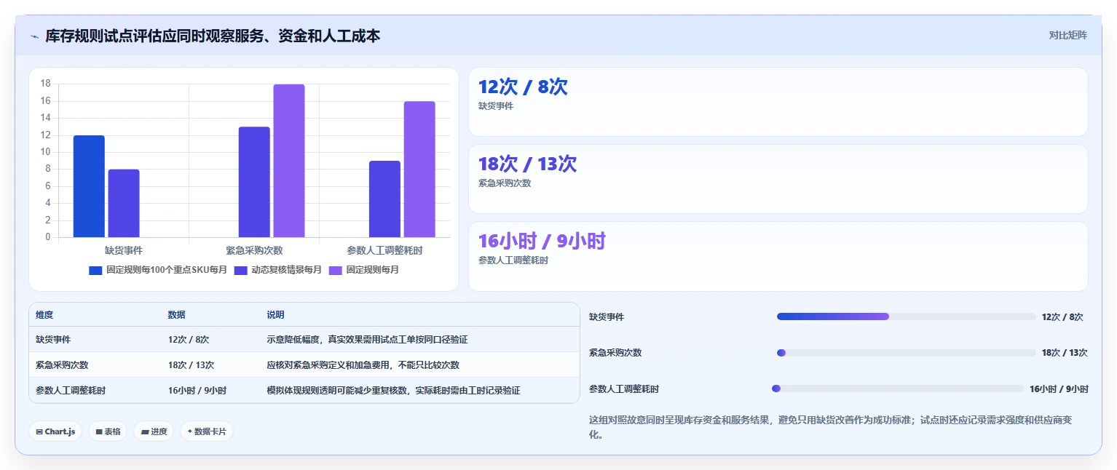1117x470 pixels.
Task: Click the 表格 chip
Action: [x=108, y=431]
